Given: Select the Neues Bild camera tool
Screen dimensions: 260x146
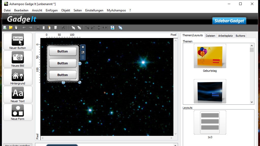Looking at the screenshot, I should (x=18, y=59).
